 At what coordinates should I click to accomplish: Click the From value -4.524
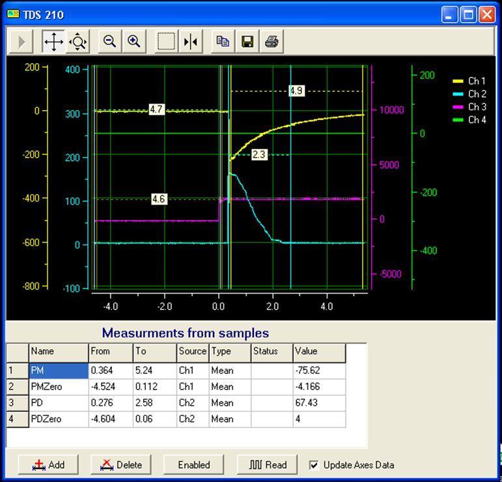(111, 387)
